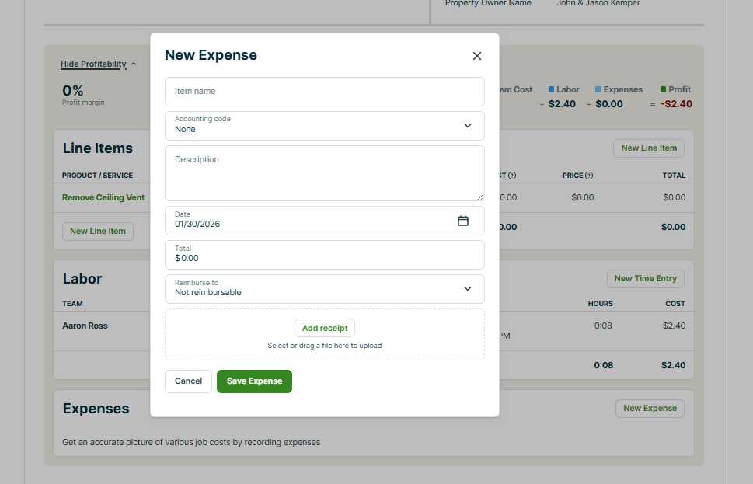Open the date picker calendar icon
The width and height of the screenshot is (753, 484).
click(x=463, y=221)
